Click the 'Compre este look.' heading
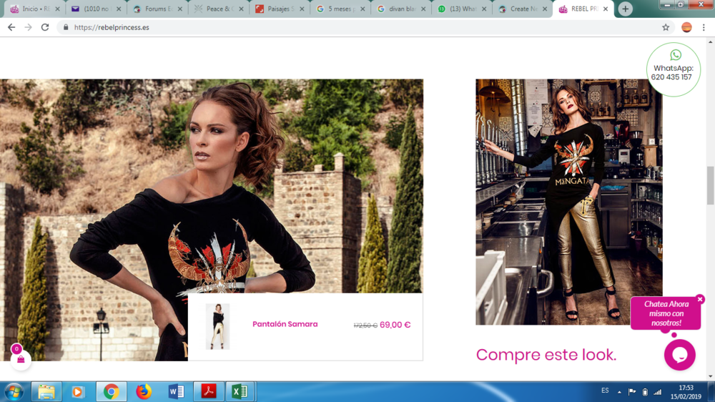The image size is (715, 402). pos(546,355)
